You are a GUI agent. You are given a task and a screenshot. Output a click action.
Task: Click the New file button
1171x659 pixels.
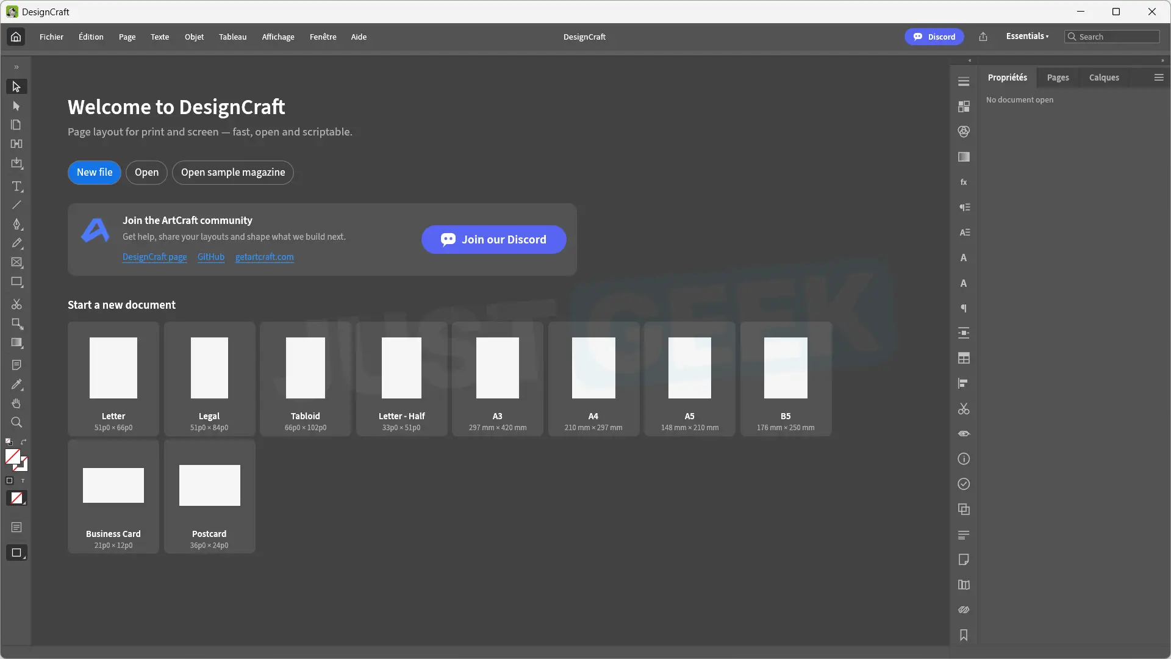point(95,172)
